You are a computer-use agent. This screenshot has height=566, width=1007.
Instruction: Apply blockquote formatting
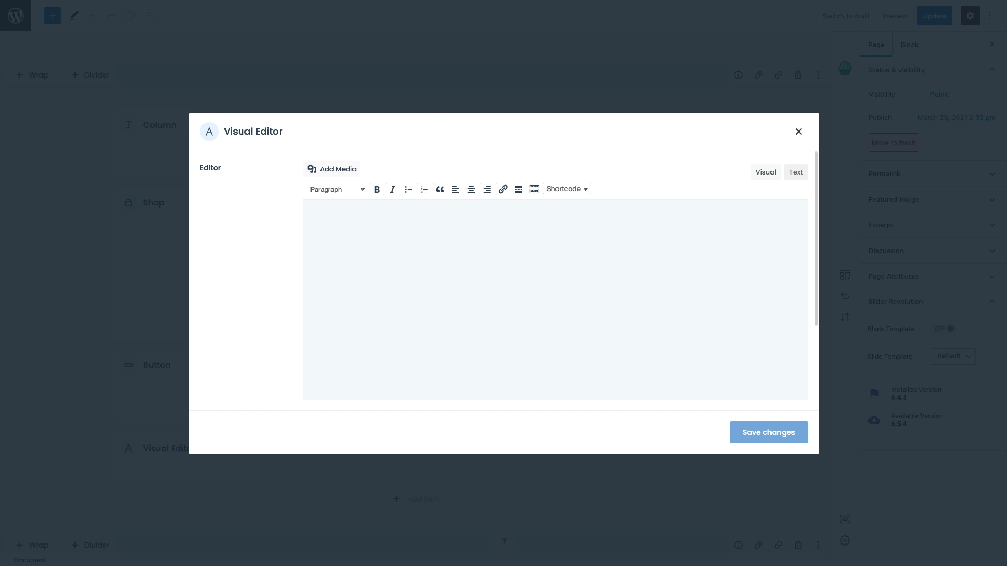click(x=440, y=189)
